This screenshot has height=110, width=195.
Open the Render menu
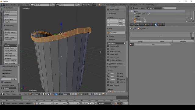[13, 5]
